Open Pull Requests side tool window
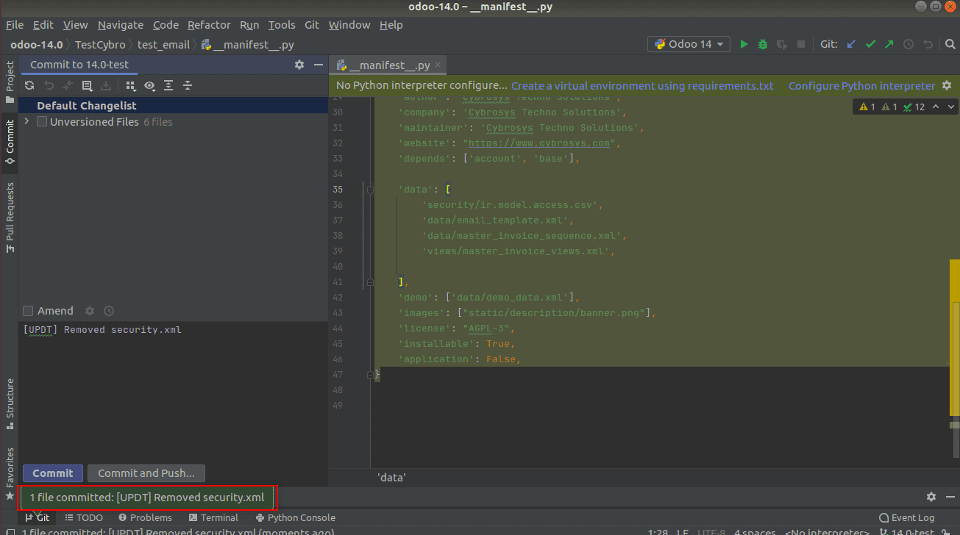This screenshot has width=960, height=535. [x=10, y=218]
